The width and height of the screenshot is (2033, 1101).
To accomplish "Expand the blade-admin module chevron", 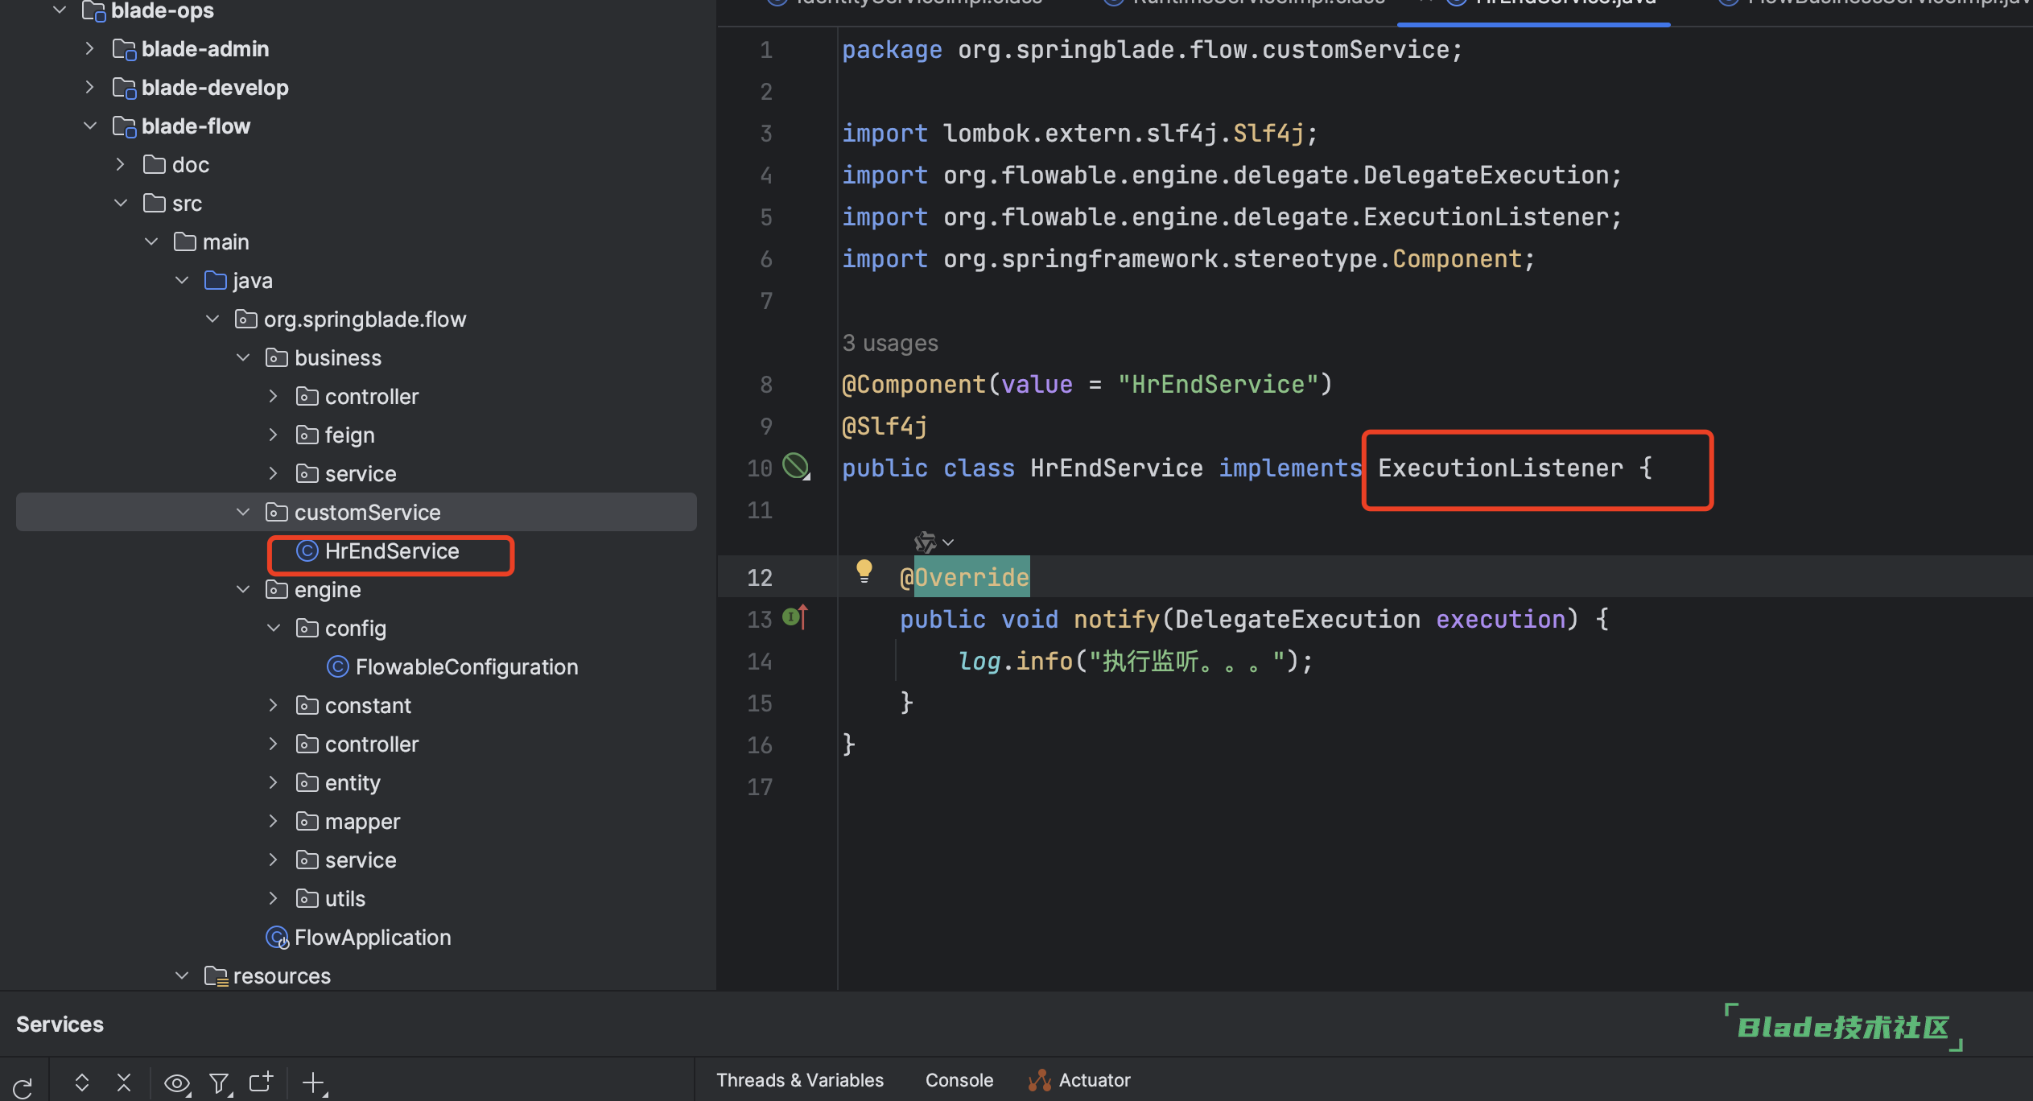I will pos(89,49).
